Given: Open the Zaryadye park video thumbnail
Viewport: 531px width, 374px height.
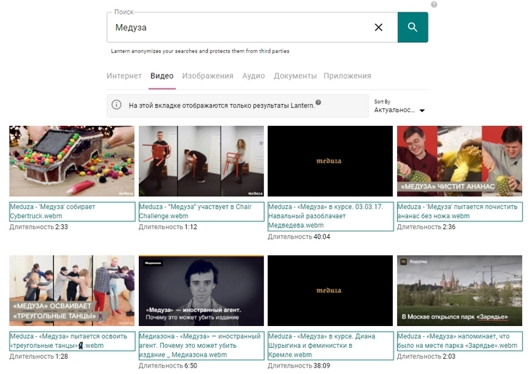Looking at the screenshot, I should coord(459,290).
